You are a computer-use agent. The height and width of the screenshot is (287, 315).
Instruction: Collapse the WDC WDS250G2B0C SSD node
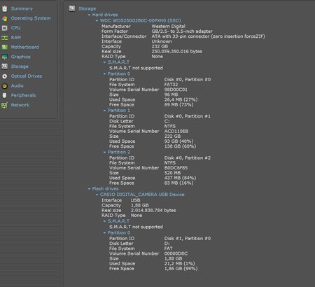click(97, 21)
